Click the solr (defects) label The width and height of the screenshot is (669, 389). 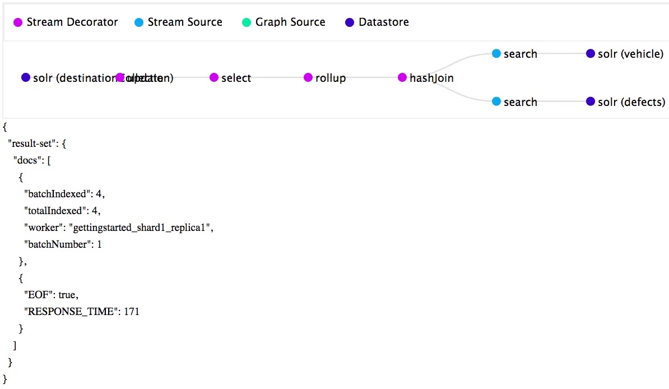pos(631,102)
